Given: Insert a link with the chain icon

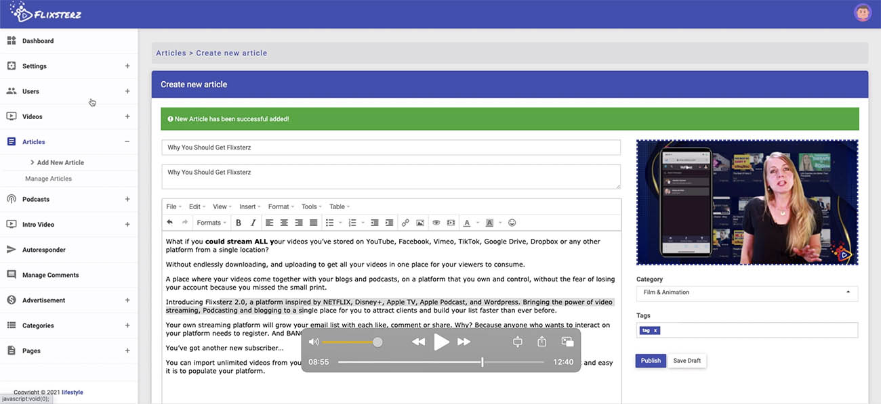Looking at the screenshot, I should (405, 223).
